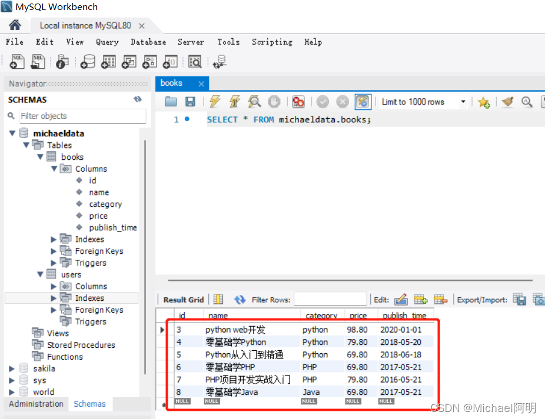Select the category column in tree
Viewport: 545px width, 419px height.
click(105, 204)
